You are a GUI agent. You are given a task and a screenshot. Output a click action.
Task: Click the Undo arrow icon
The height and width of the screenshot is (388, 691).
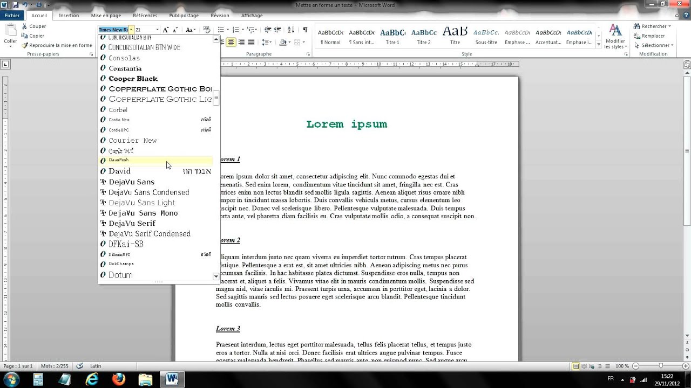[25, 5]
